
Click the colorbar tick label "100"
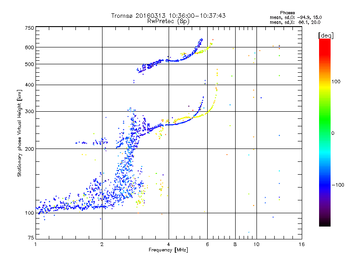coord(336,82)
